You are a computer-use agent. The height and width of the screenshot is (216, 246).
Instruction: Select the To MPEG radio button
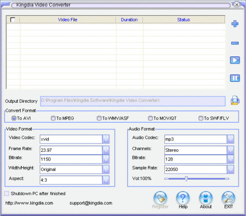[53, 118]
